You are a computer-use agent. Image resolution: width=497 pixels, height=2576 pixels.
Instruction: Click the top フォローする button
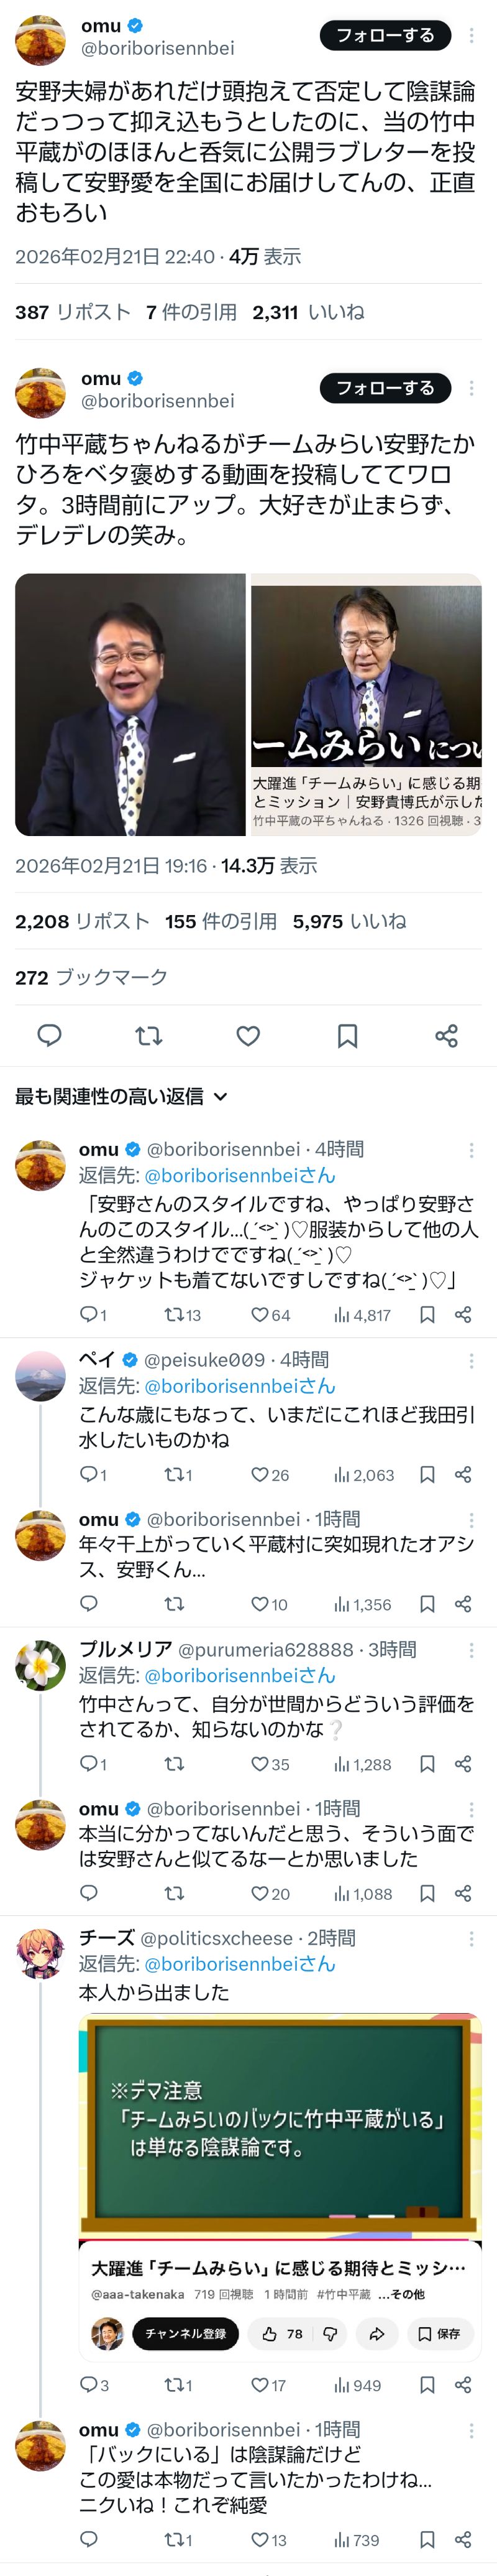point(385,35)
